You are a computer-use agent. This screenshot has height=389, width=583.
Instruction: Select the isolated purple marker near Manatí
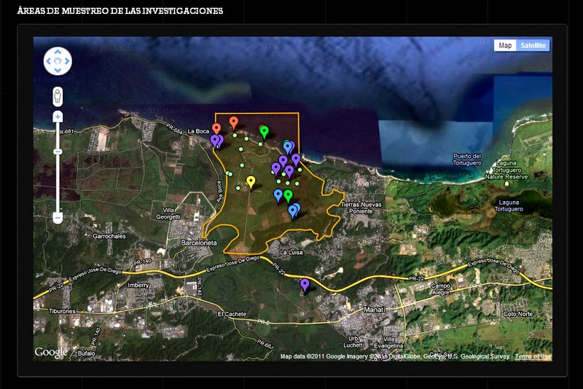click(x=305, y=283)
